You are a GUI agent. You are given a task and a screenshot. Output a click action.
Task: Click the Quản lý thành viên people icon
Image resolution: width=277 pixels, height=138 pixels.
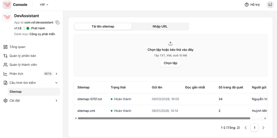pyautogui.click(x=6, y=65)
